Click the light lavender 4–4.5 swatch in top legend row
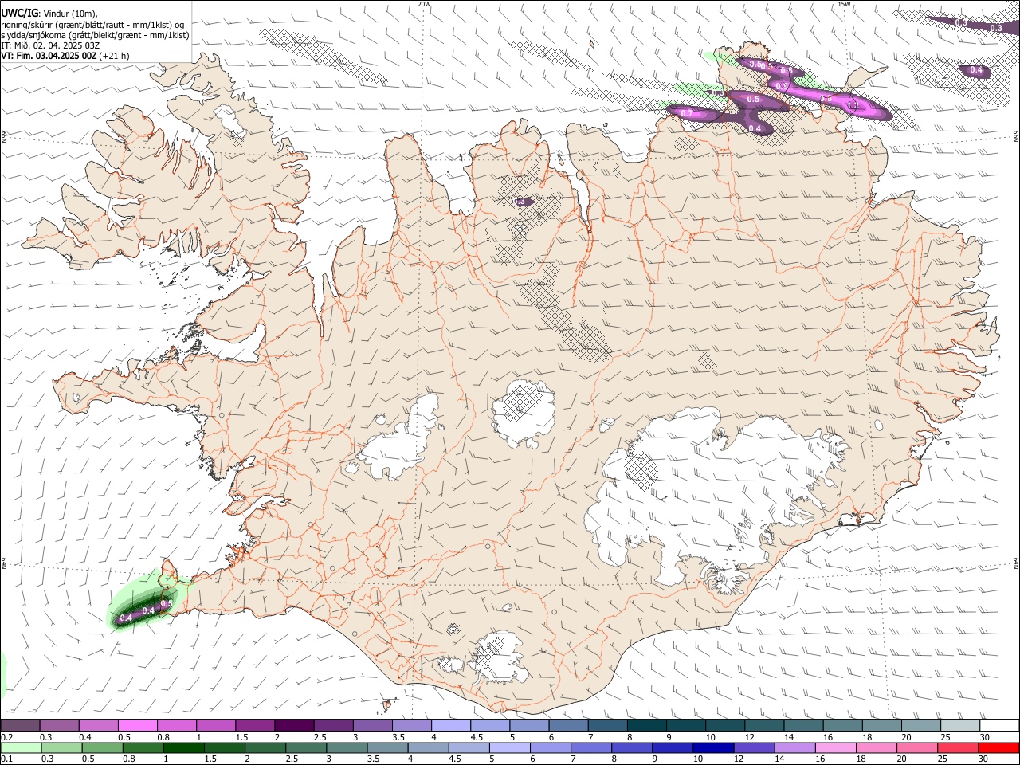This screenshot has height=765, width=1020. tap(450, 726)
